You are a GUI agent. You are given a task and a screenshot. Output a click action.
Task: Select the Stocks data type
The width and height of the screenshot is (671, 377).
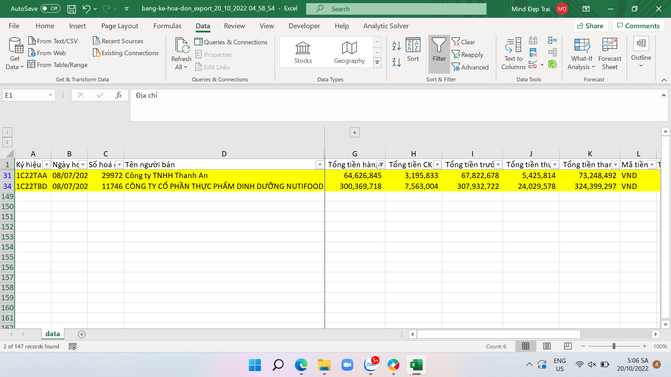303,52
